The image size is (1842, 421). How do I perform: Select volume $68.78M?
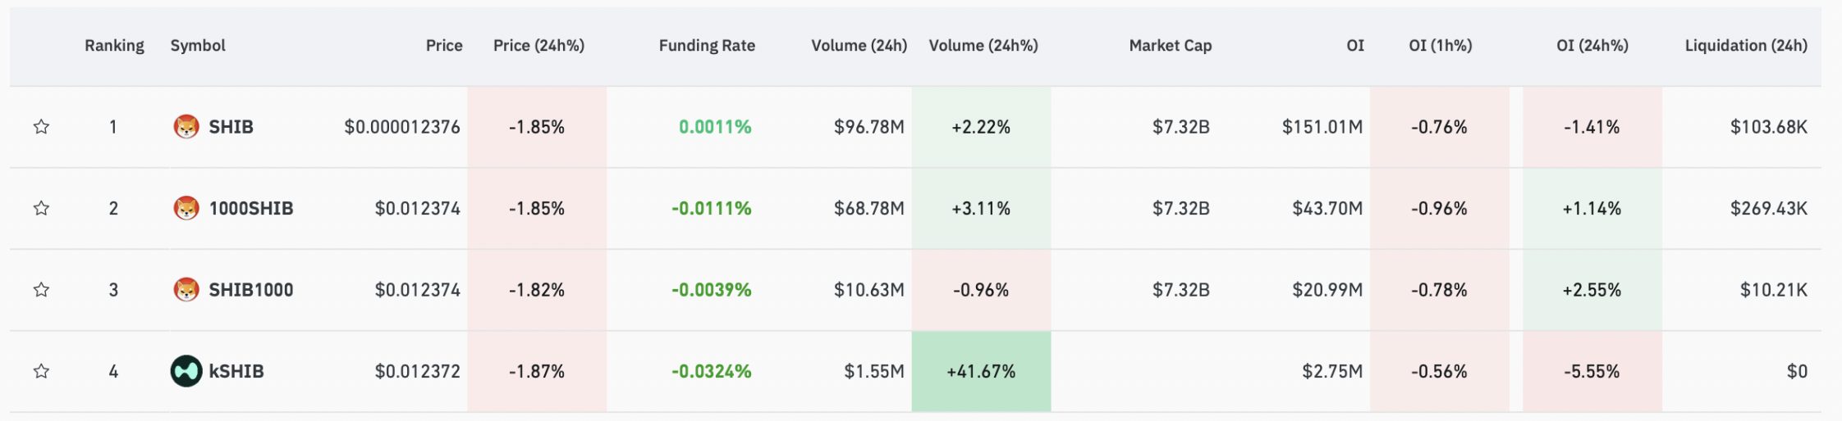pyautogui.click(x=869, y=208)
